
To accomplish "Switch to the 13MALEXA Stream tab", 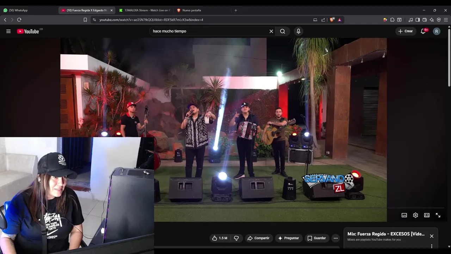I will [x=144, y=10].
